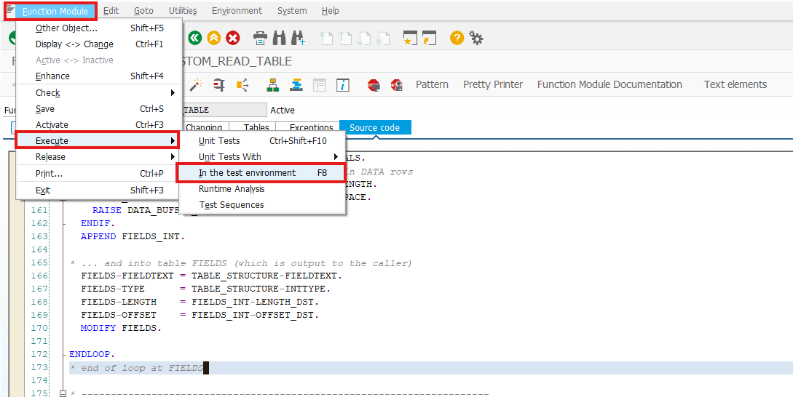Image resolution: width=793 pixels, height=397 pixels.
Task: Open the Goto menu
Action: coord(143,11)
